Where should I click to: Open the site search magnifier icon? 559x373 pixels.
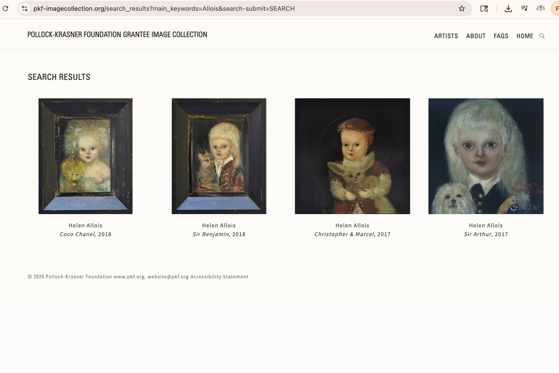(x=542, y=36)
